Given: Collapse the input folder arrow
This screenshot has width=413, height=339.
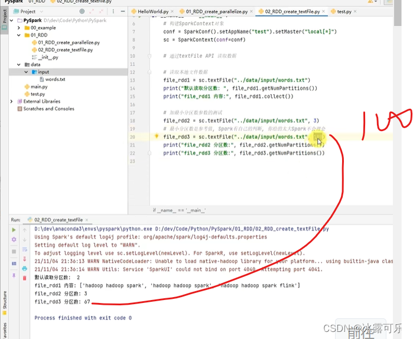Looking at the screenshot, I should 26,72.
